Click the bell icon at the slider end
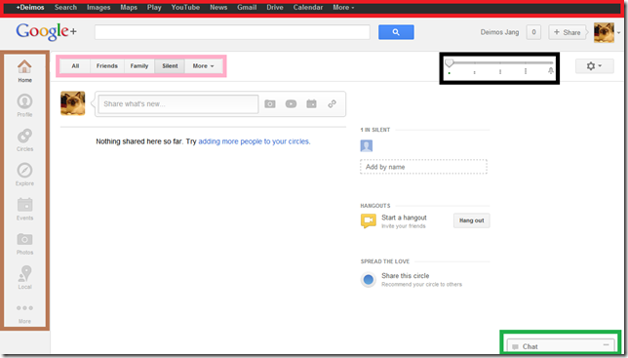The width and height of the screenshot is (628, 358). click(x=551, y=71)
